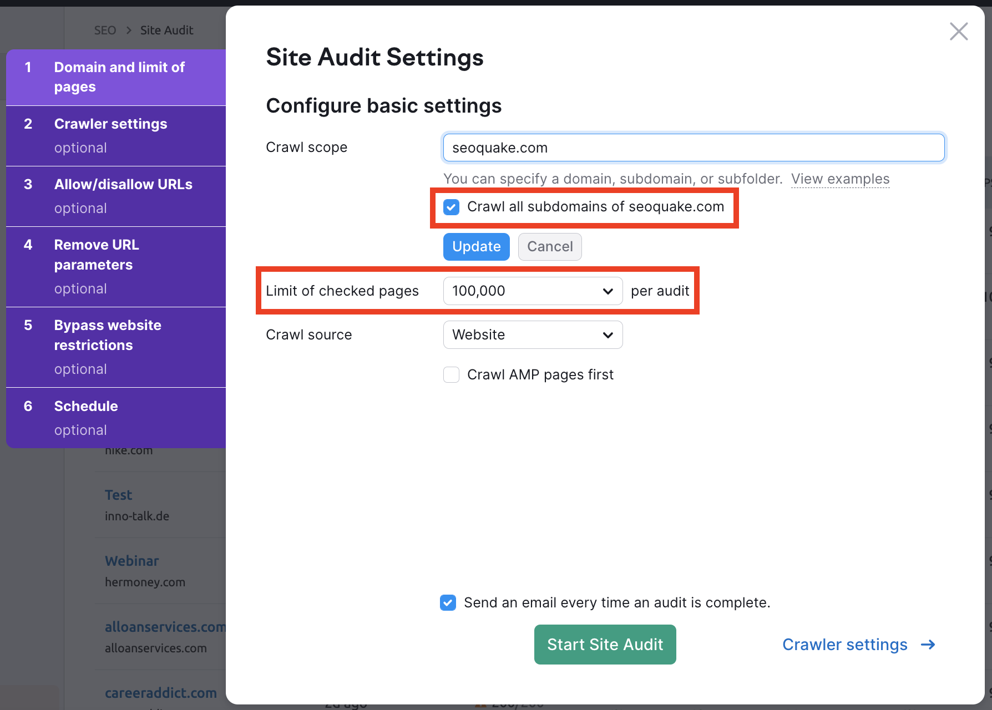Open the Webinar project in background list
The height and width of the screenshot is (710, 992).
point(132,561)
